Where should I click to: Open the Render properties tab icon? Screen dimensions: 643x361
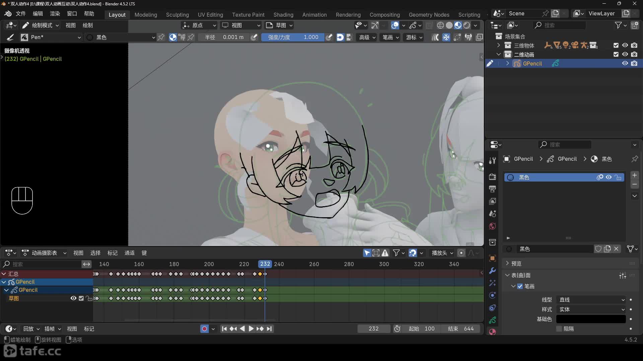(492, 176)
